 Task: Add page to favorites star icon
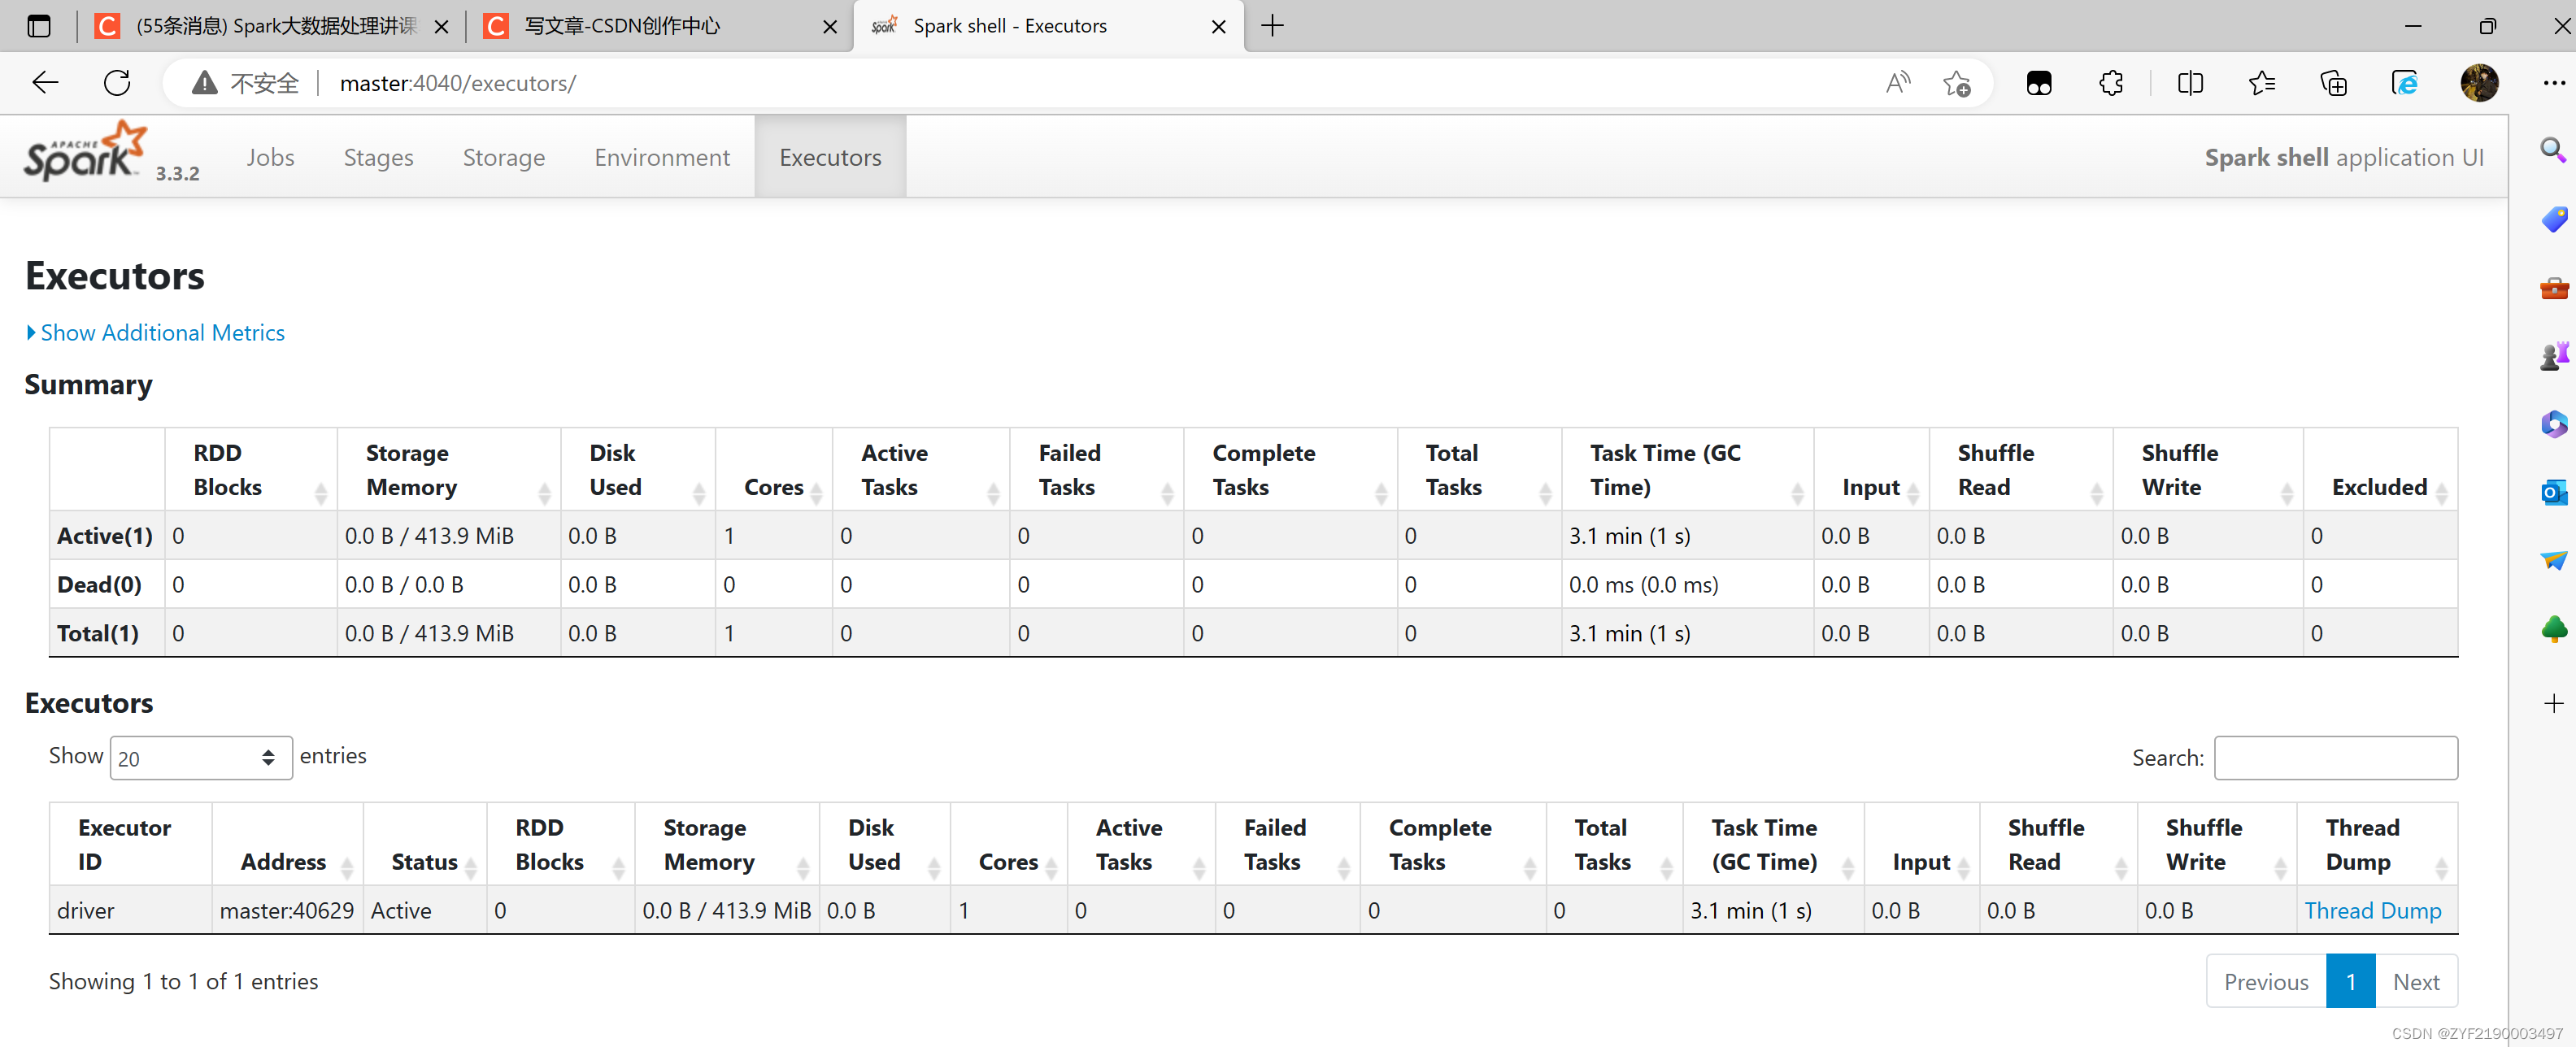(1957, 83)
